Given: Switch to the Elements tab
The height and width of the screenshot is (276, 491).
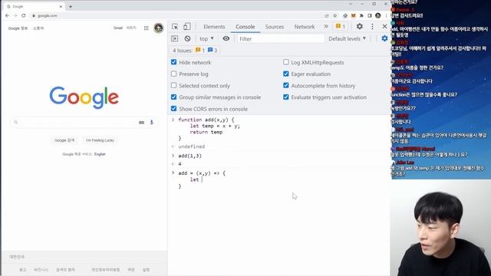Looking at the screenshot, I should pos(214,27).
